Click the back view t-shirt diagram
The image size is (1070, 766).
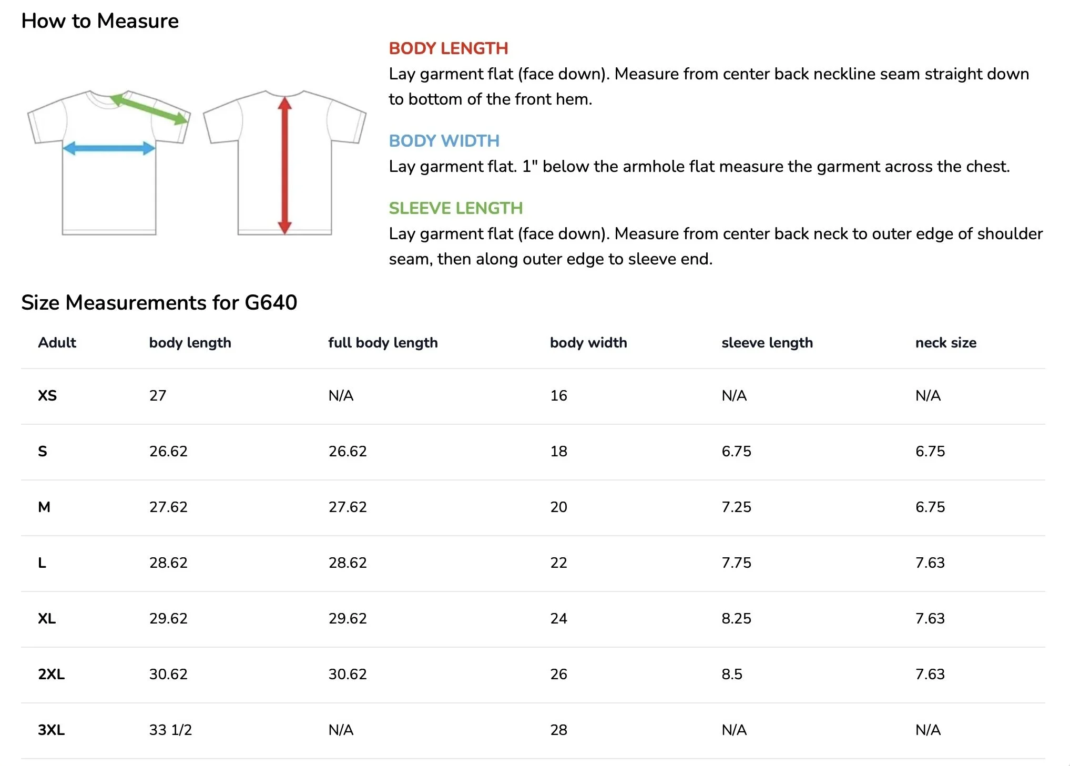284,162
